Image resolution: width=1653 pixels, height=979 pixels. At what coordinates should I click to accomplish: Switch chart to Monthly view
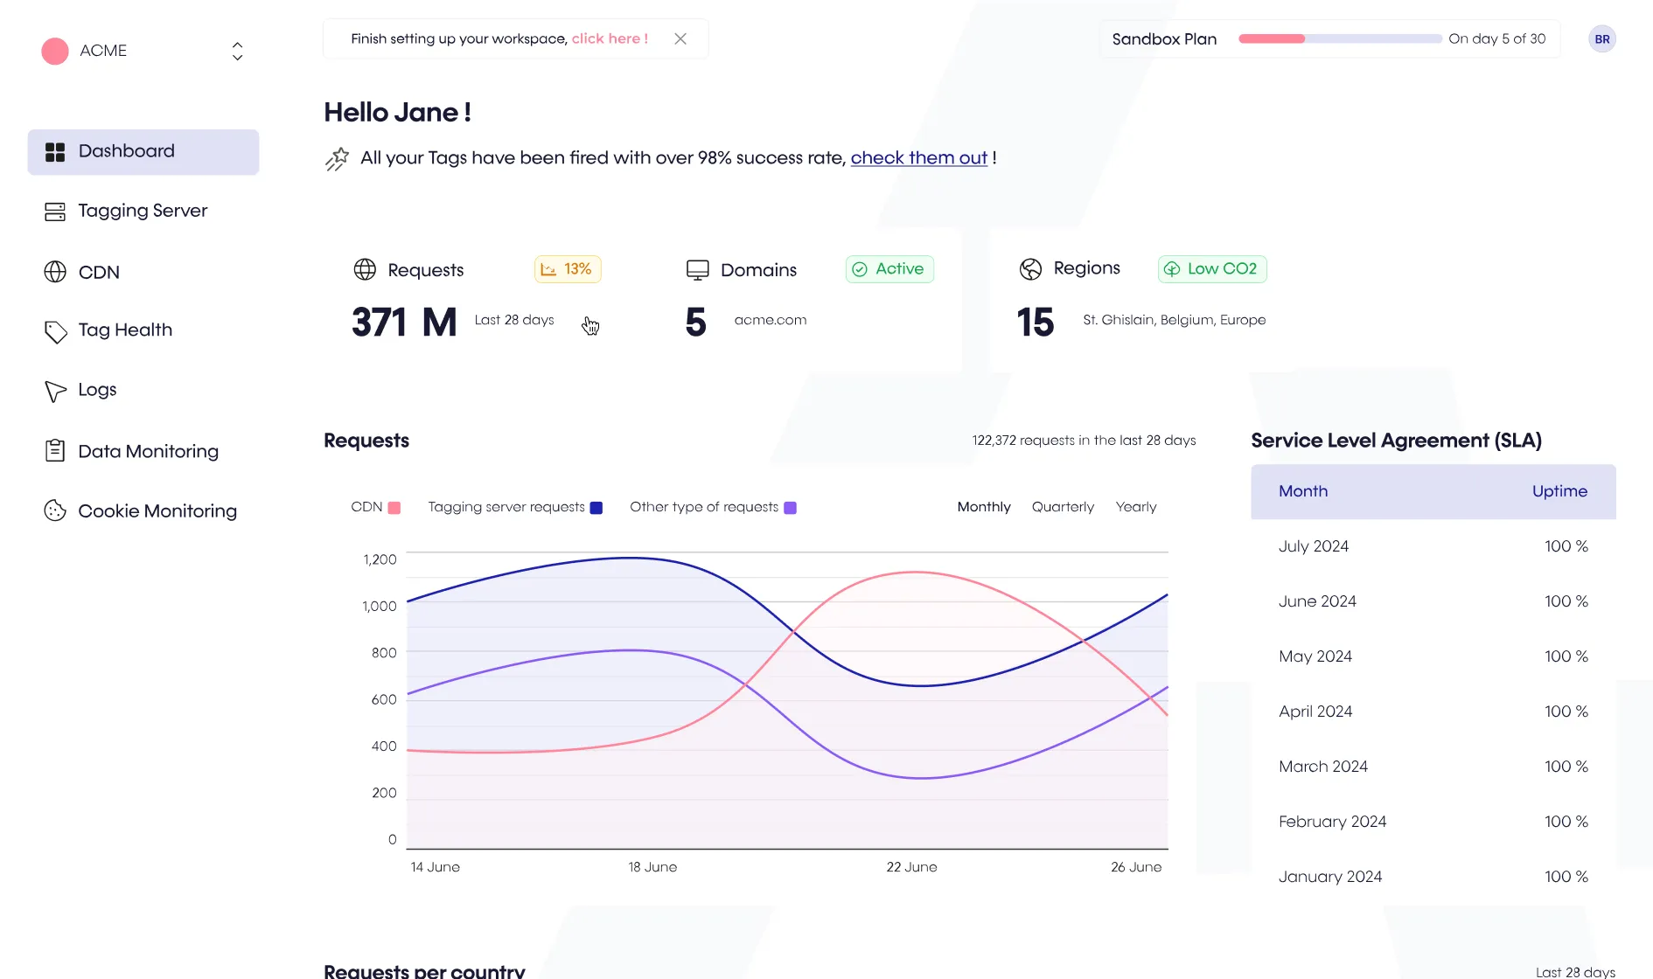[x=984, y=507]
